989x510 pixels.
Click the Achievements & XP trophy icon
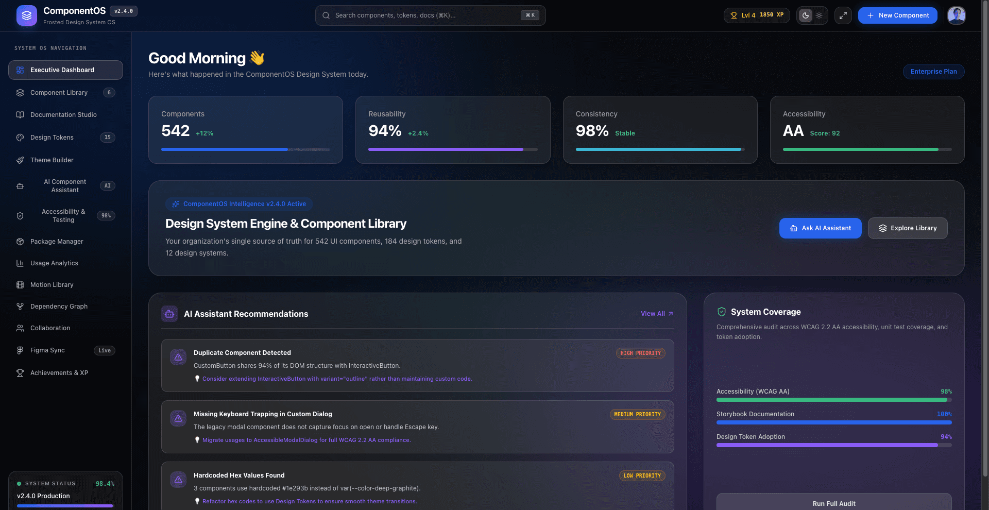(20, 373)
